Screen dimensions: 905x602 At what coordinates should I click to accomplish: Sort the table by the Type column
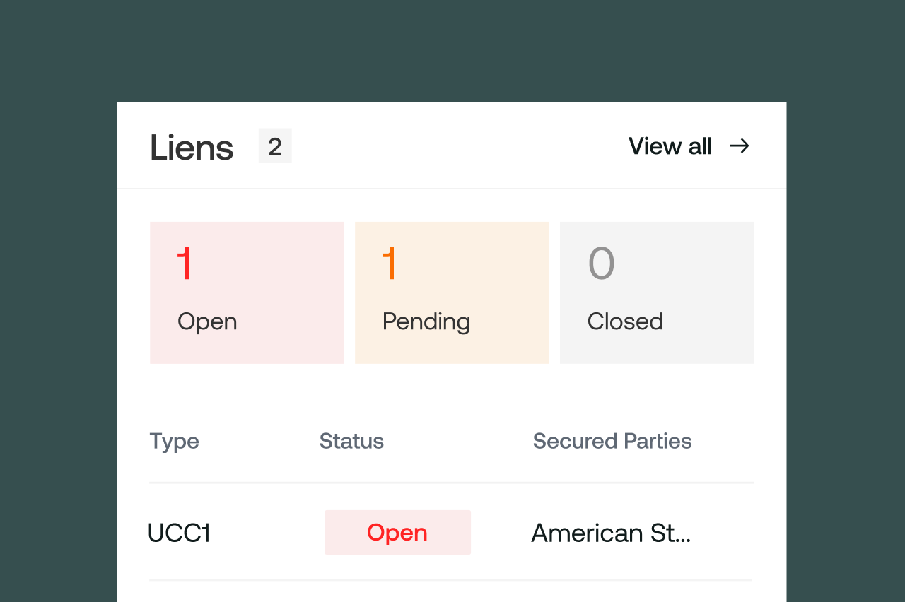(x=174, y=441)
